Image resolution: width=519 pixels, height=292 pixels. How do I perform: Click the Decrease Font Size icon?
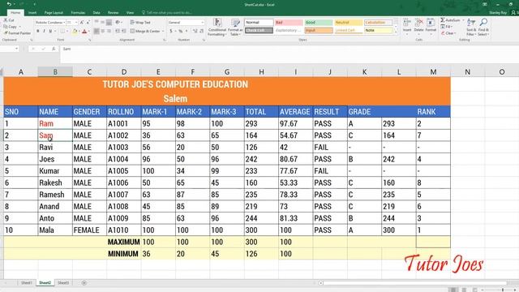click(88, 22)
